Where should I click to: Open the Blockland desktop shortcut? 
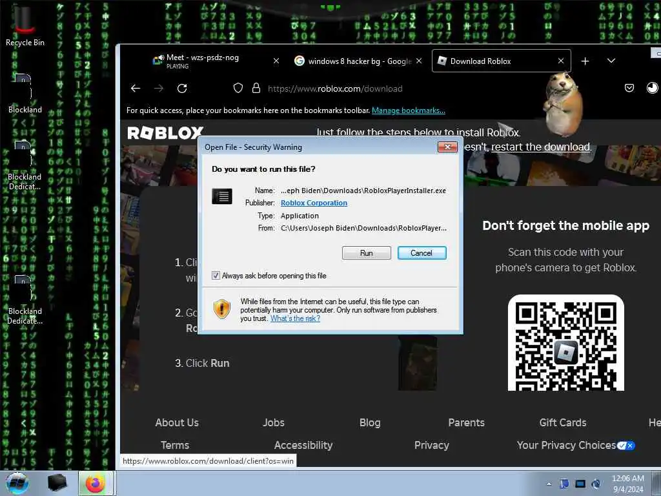pyautogui.click(x=25, y=94)
